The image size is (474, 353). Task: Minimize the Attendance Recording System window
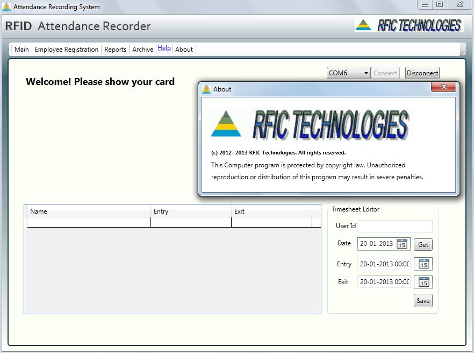coord(425,5)
